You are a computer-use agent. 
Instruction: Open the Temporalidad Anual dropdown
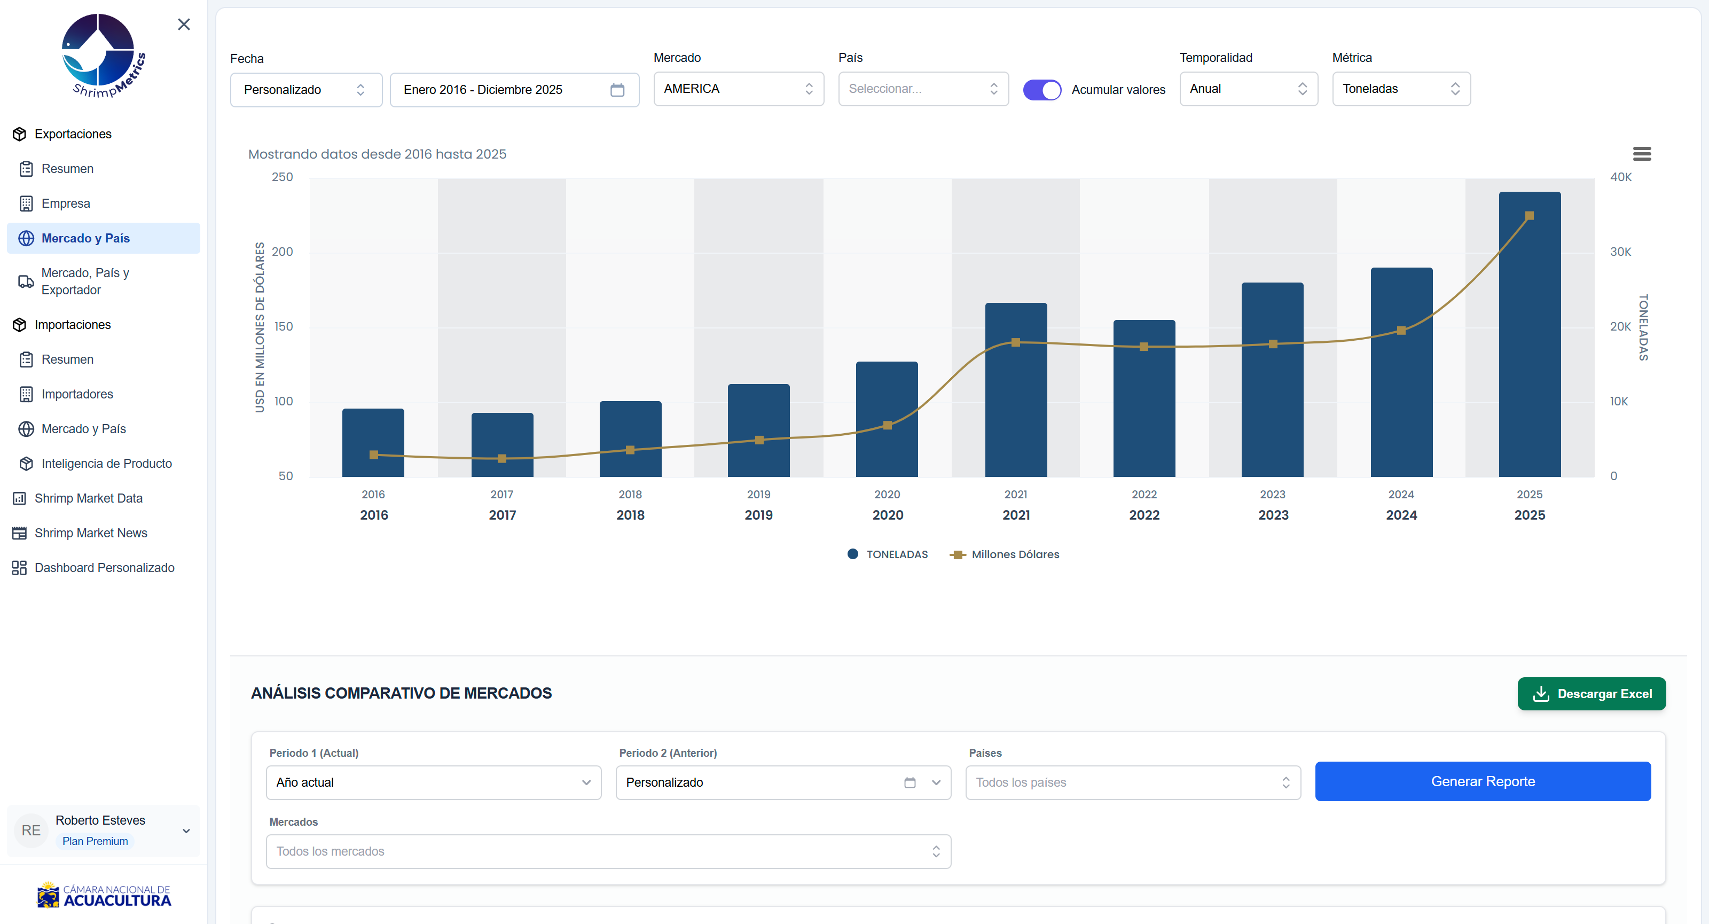[1248, 89]
